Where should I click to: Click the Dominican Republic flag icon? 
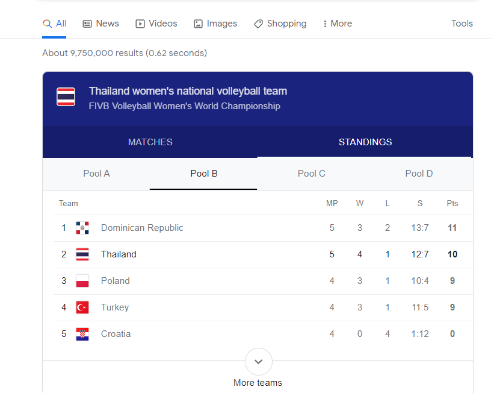82,228
